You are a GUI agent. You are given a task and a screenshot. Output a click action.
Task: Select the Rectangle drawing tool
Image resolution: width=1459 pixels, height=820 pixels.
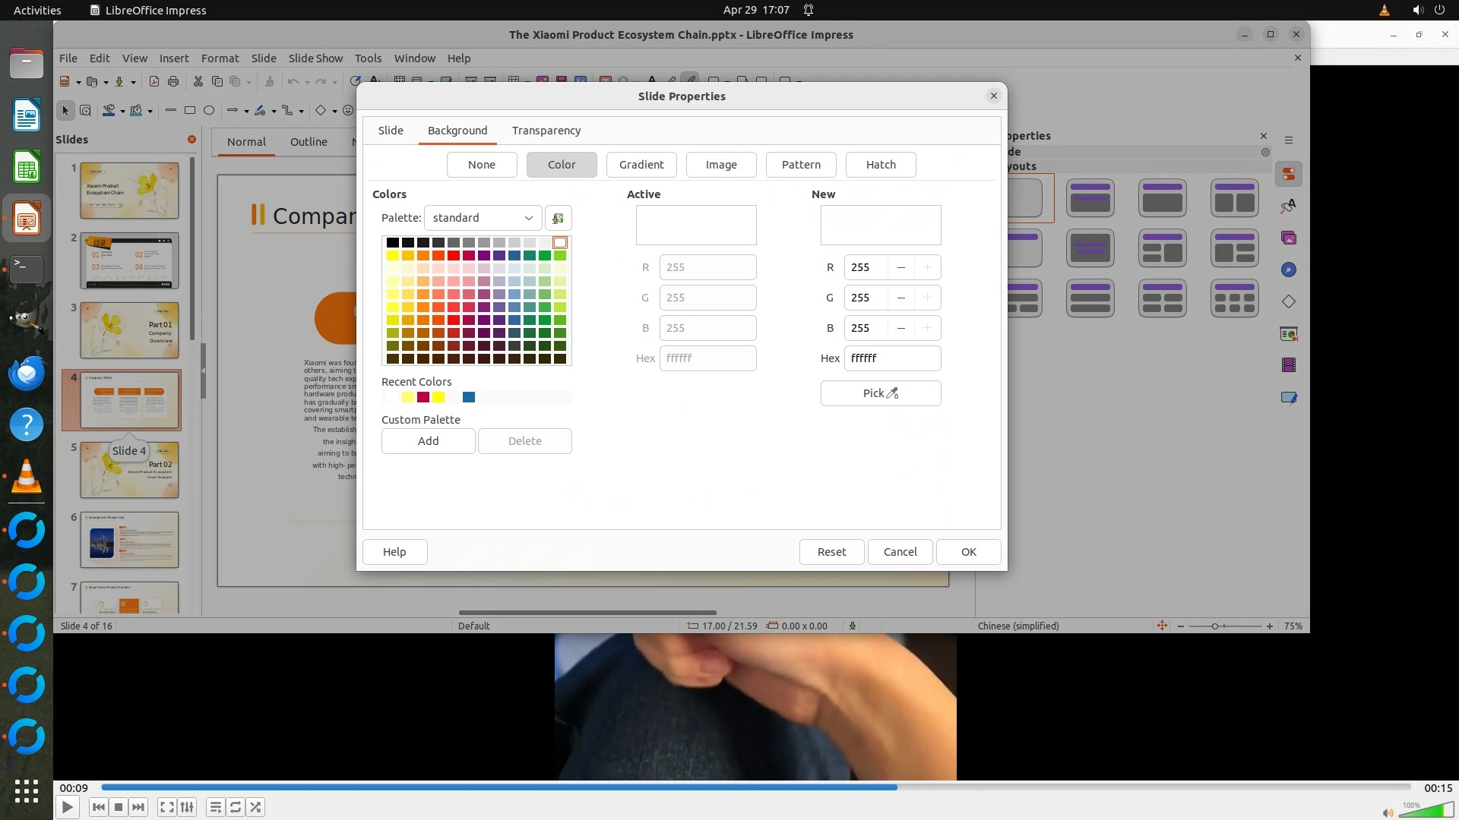pos(190,111)
